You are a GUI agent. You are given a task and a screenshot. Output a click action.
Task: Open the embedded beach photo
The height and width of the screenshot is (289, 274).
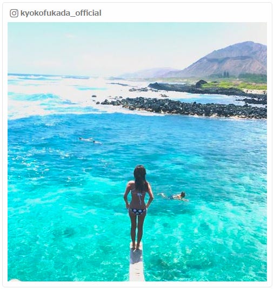[137, 152]
